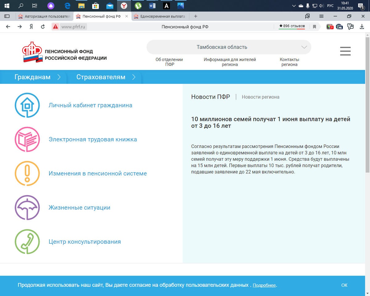Click the orange exclamation mark icon

click(x=27, y=173)
